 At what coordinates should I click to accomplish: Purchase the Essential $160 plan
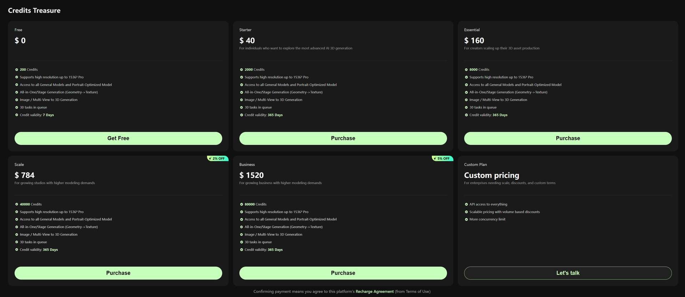coord(568,139)
